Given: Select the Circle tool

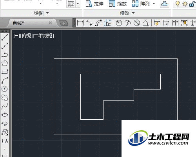Looking at the screenshot, I should click(x=5, y=89).
